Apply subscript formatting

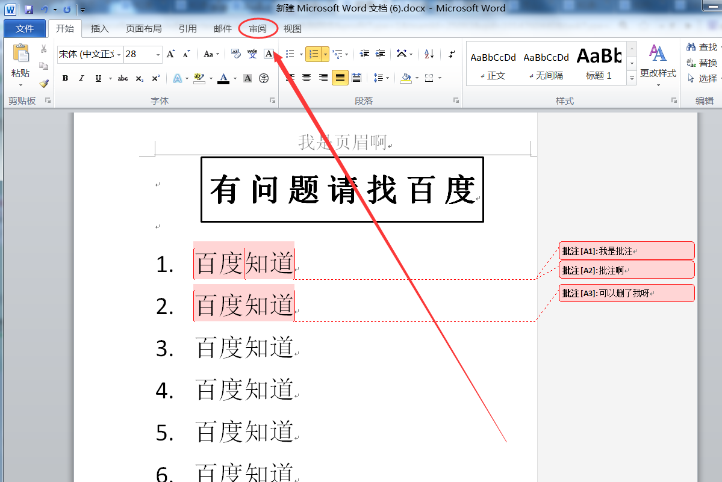click(140, 78)
